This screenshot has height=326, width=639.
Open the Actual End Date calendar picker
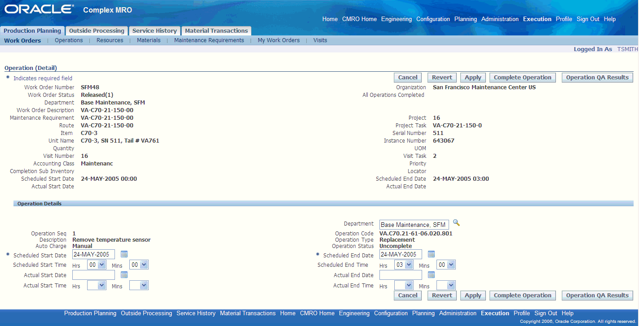tap(431, 275)
